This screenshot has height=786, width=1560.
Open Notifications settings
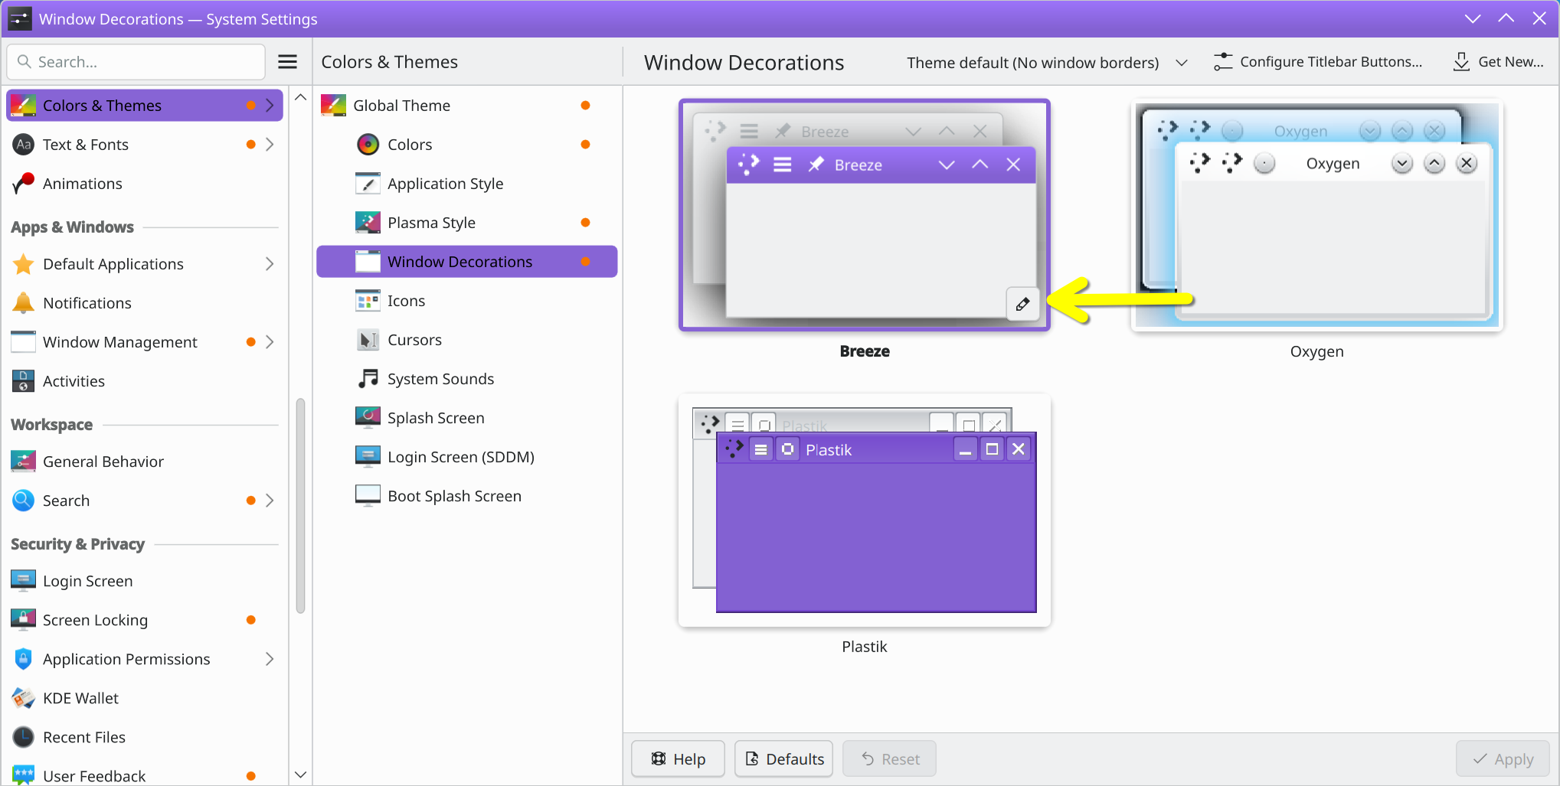coord(145,303)
